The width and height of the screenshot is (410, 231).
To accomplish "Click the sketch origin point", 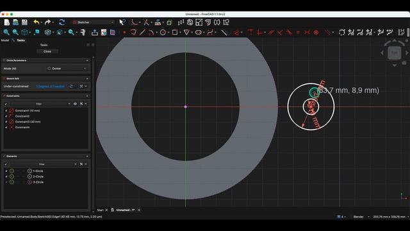I will (185, 107).
